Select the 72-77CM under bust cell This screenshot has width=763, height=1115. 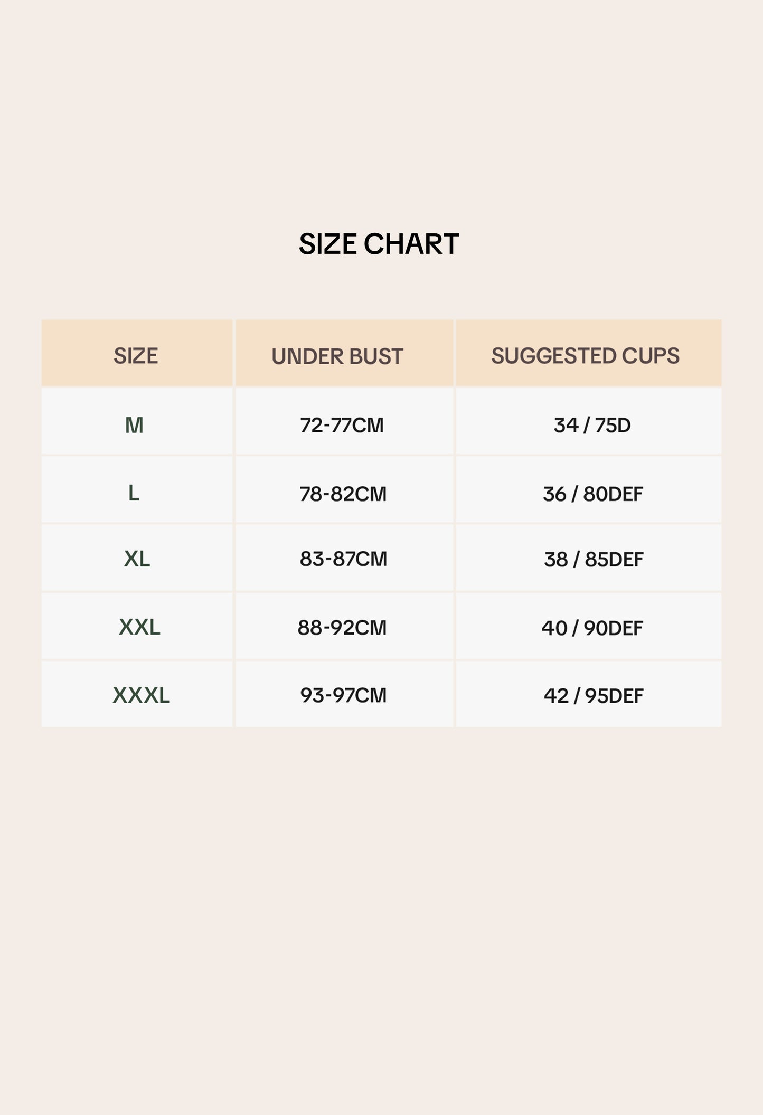342,425
